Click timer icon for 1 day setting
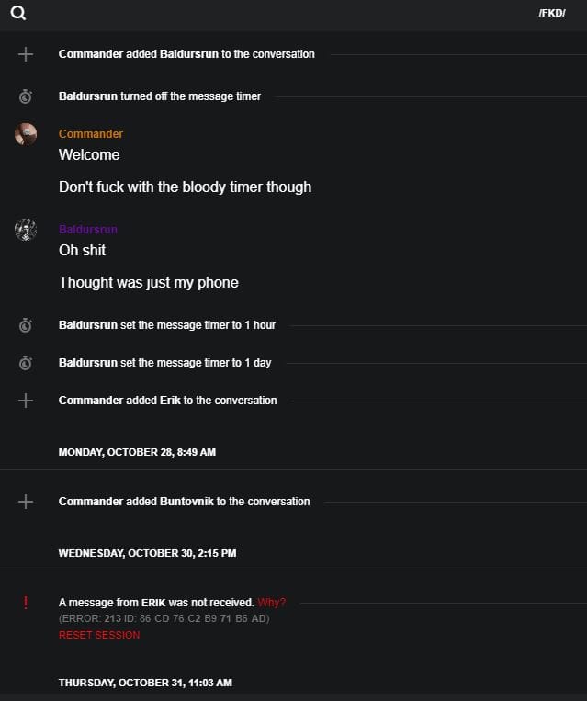This screenshot has height=701, width=587. coord(26,363)
